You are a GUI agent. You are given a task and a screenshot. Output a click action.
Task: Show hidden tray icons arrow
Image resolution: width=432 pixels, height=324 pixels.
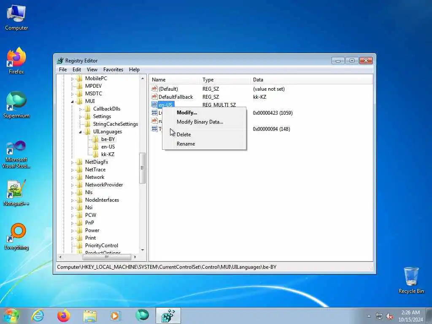[369, 316]
